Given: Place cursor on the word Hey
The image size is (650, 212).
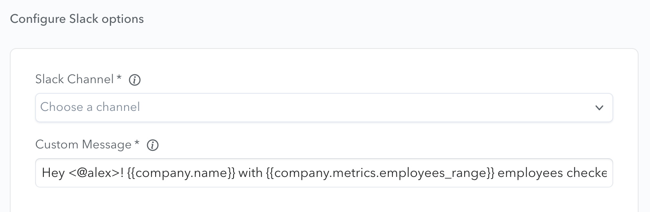Looking at the screenshot, I should pos(53,173).
